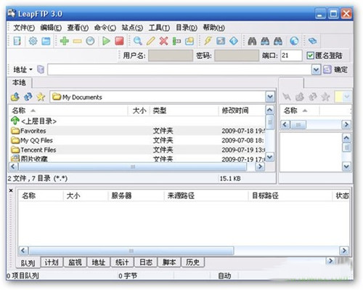Open the Tencent Files folder entry
This screenshot has height=290, width=363.
tap(38, 150)
